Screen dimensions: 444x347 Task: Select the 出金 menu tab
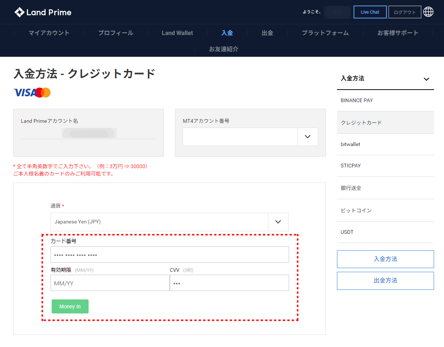[267, 33]
